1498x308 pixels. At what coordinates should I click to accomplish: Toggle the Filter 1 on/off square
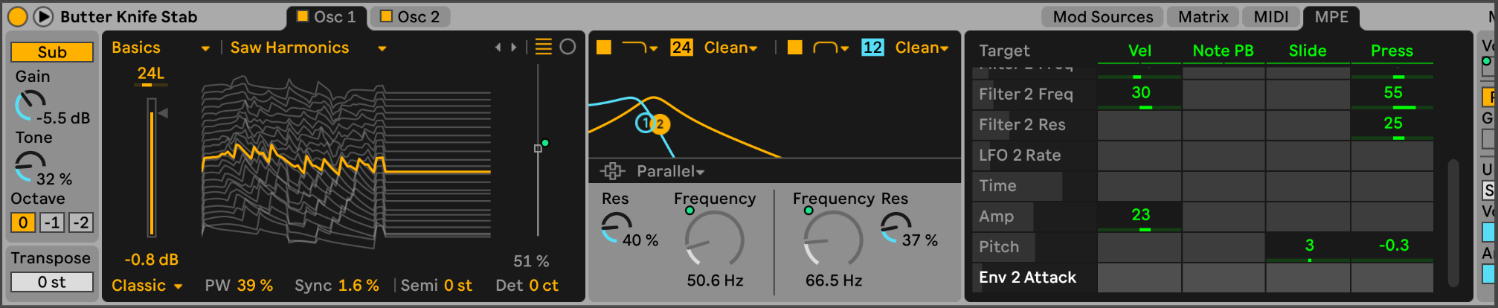point(604,48)
